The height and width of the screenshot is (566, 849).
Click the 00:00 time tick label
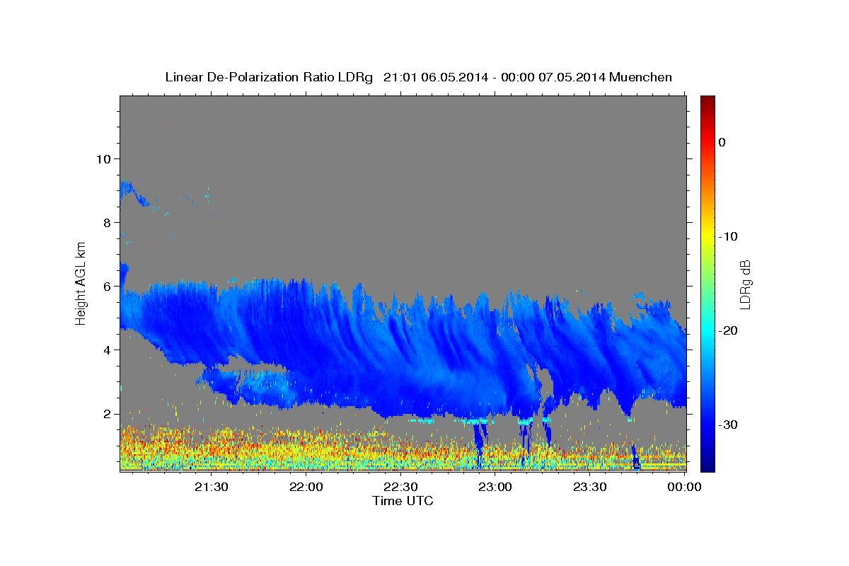click(684, 487)
